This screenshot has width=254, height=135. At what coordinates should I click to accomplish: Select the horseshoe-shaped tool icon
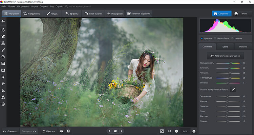[x=3, y=97]
